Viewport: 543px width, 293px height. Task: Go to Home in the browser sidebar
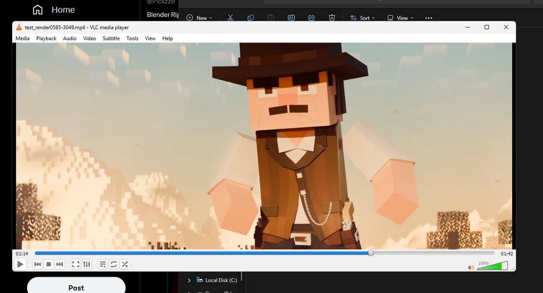(54, 9)
